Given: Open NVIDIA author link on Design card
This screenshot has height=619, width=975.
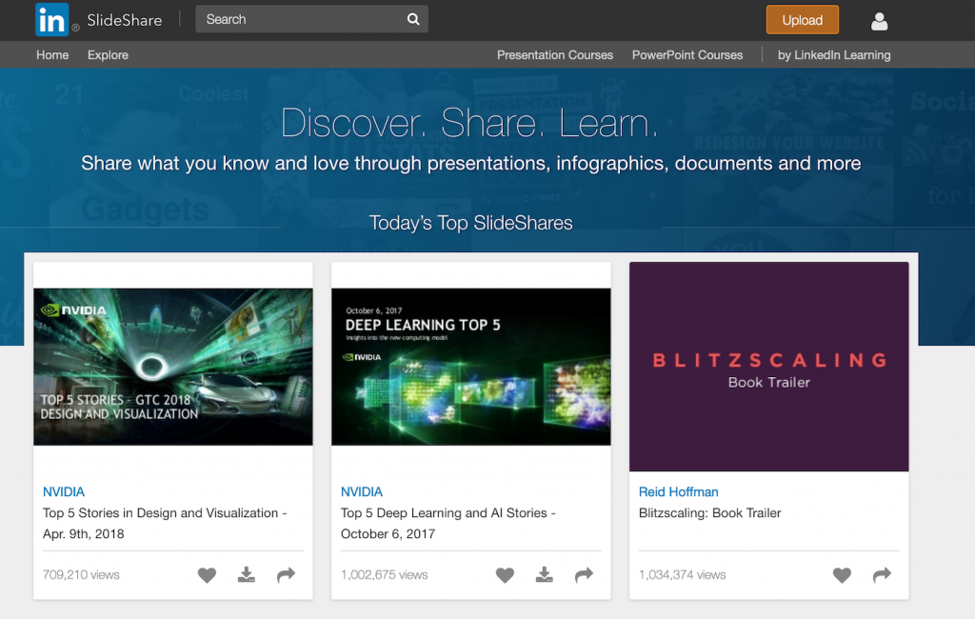Looking at the screenshot, I should pos(64,491).
